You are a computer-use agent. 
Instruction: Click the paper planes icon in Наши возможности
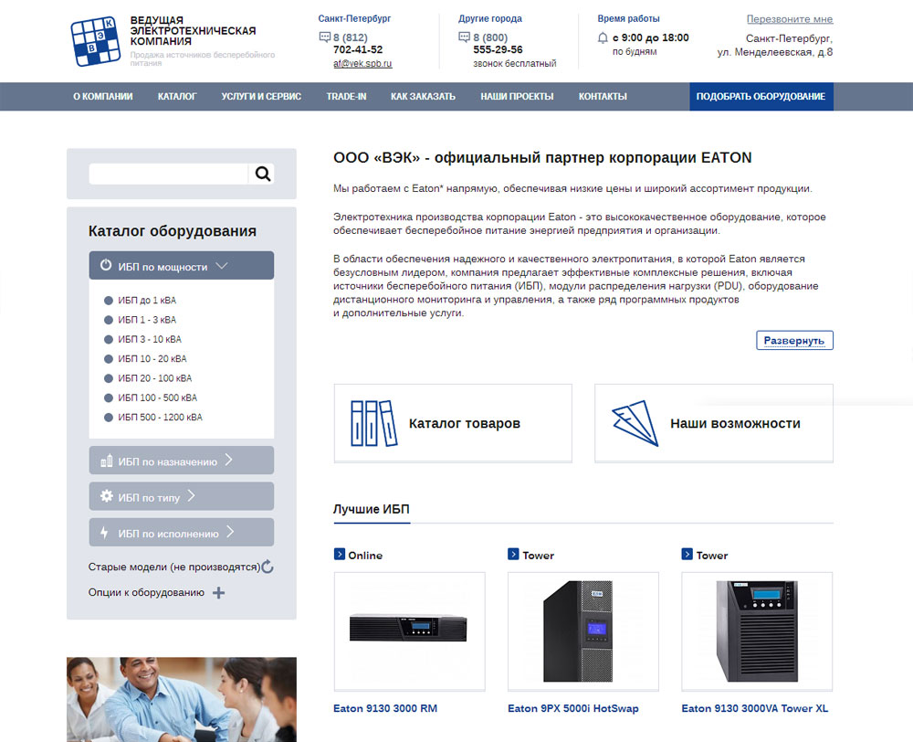pyautogui.click(x=635, y=423)
